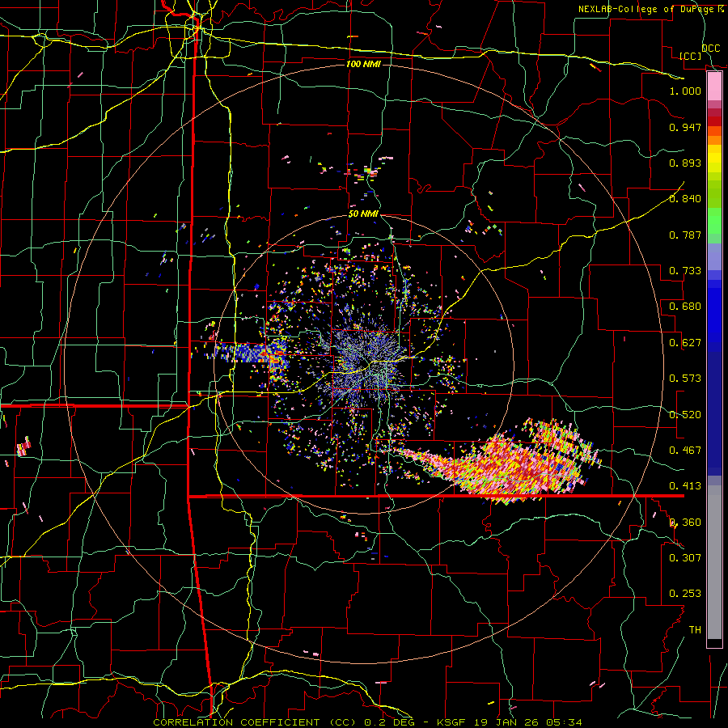
Task: Click the 0.360 scale value
Action: [685, 522]
